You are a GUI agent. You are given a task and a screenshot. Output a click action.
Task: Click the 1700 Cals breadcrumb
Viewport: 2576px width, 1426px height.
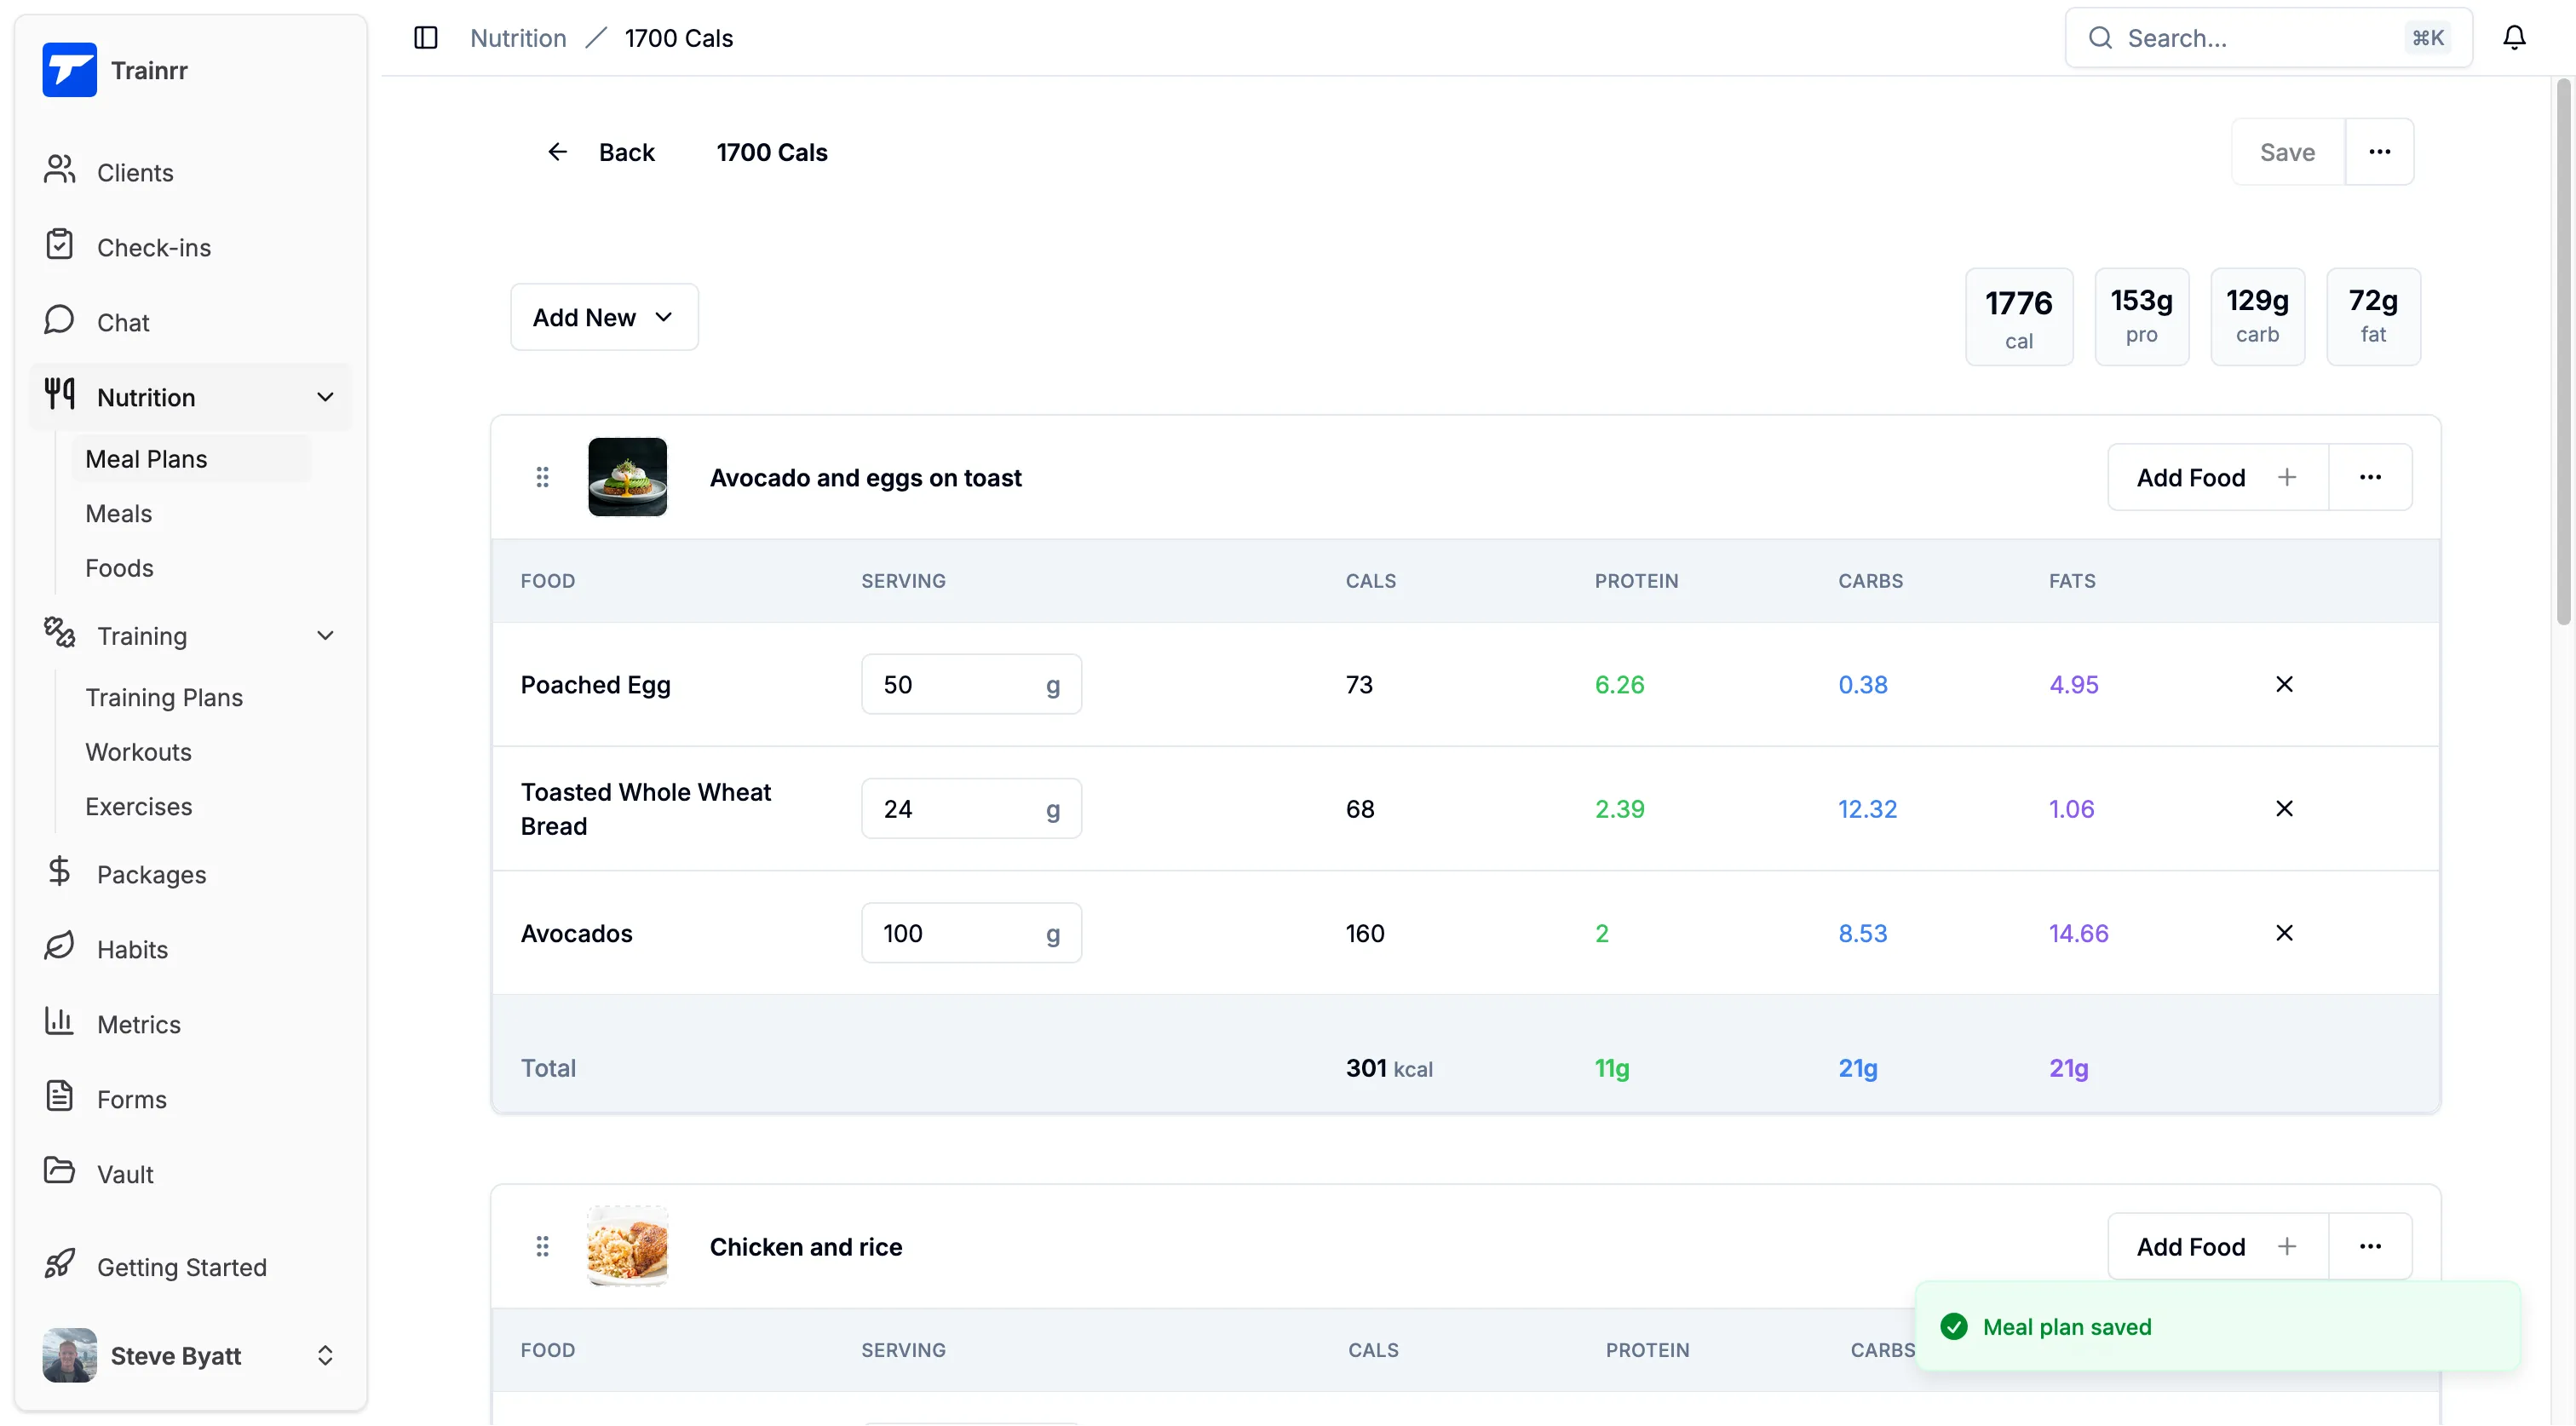coord(679,38)
